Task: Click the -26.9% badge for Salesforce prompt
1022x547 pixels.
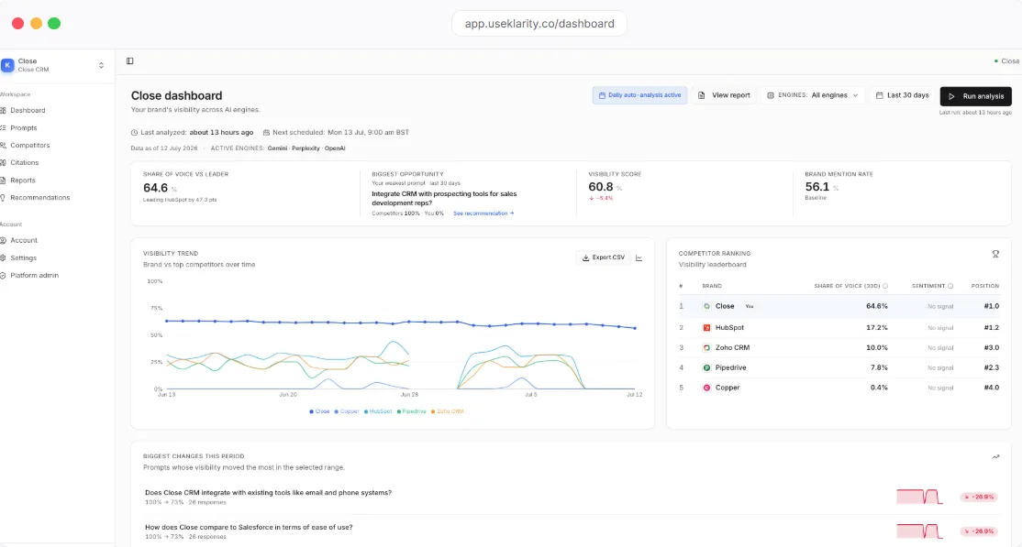Action: (x=979, y=531)
